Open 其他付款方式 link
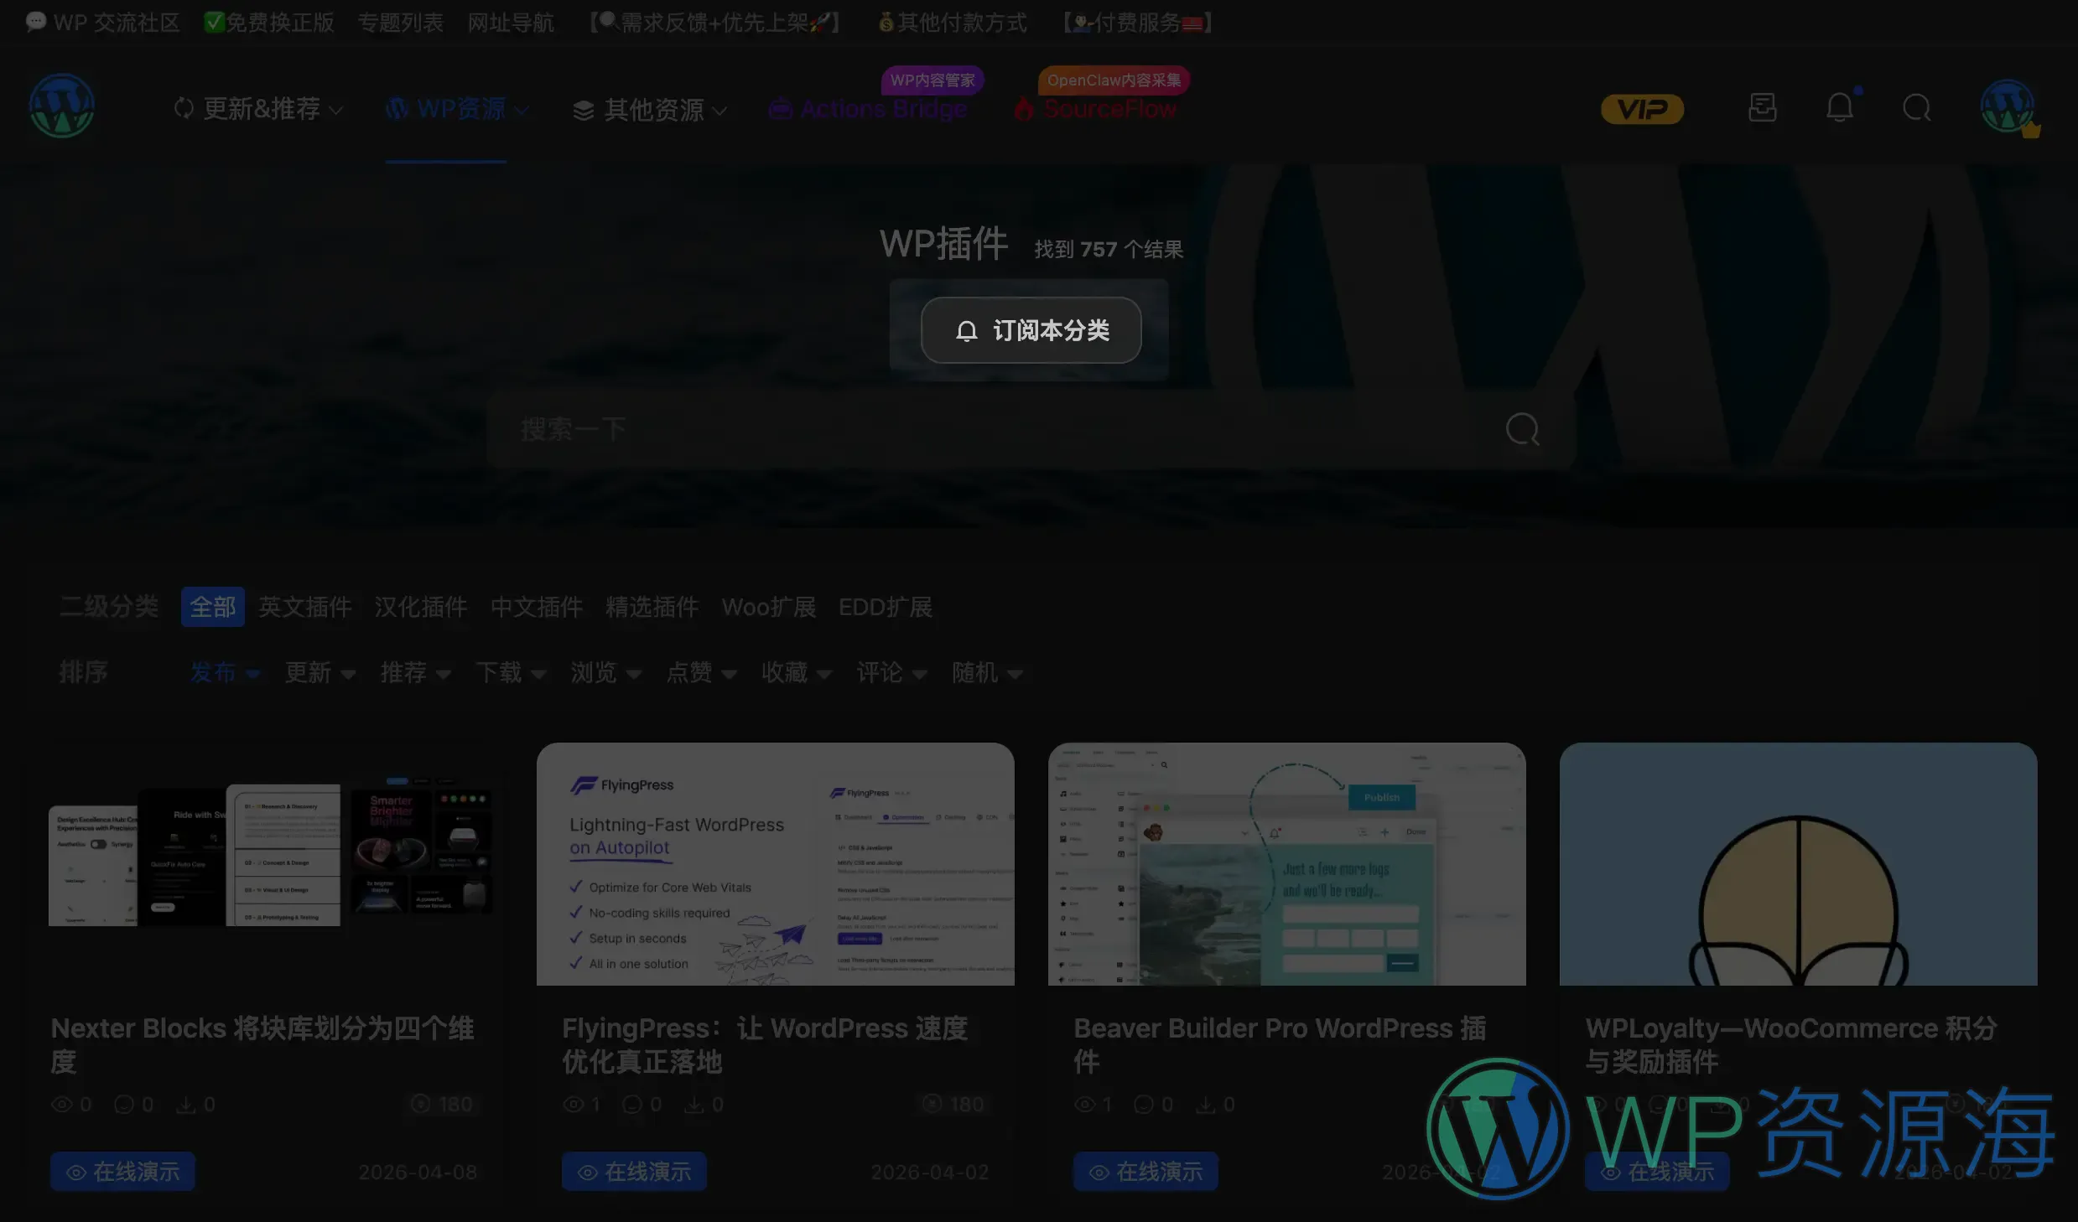Viewport: 2078px width, 1222px height. pos(953,23)
